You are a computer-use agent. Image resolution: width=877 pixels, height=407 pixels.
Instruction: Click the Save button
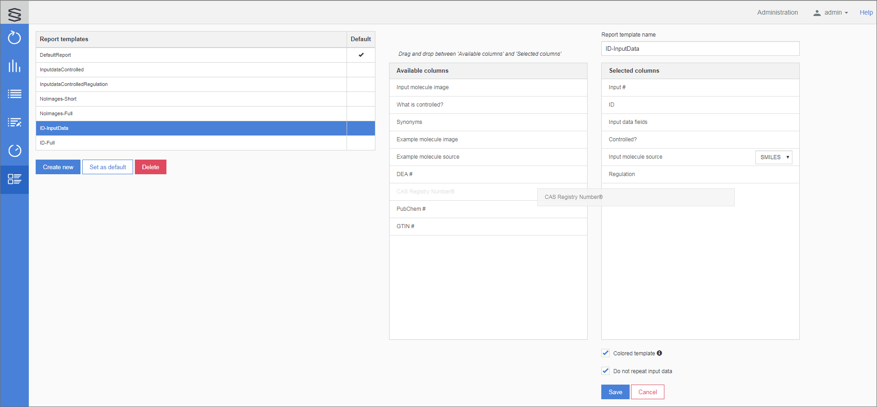pyautogui.click(x=615, y=392)
